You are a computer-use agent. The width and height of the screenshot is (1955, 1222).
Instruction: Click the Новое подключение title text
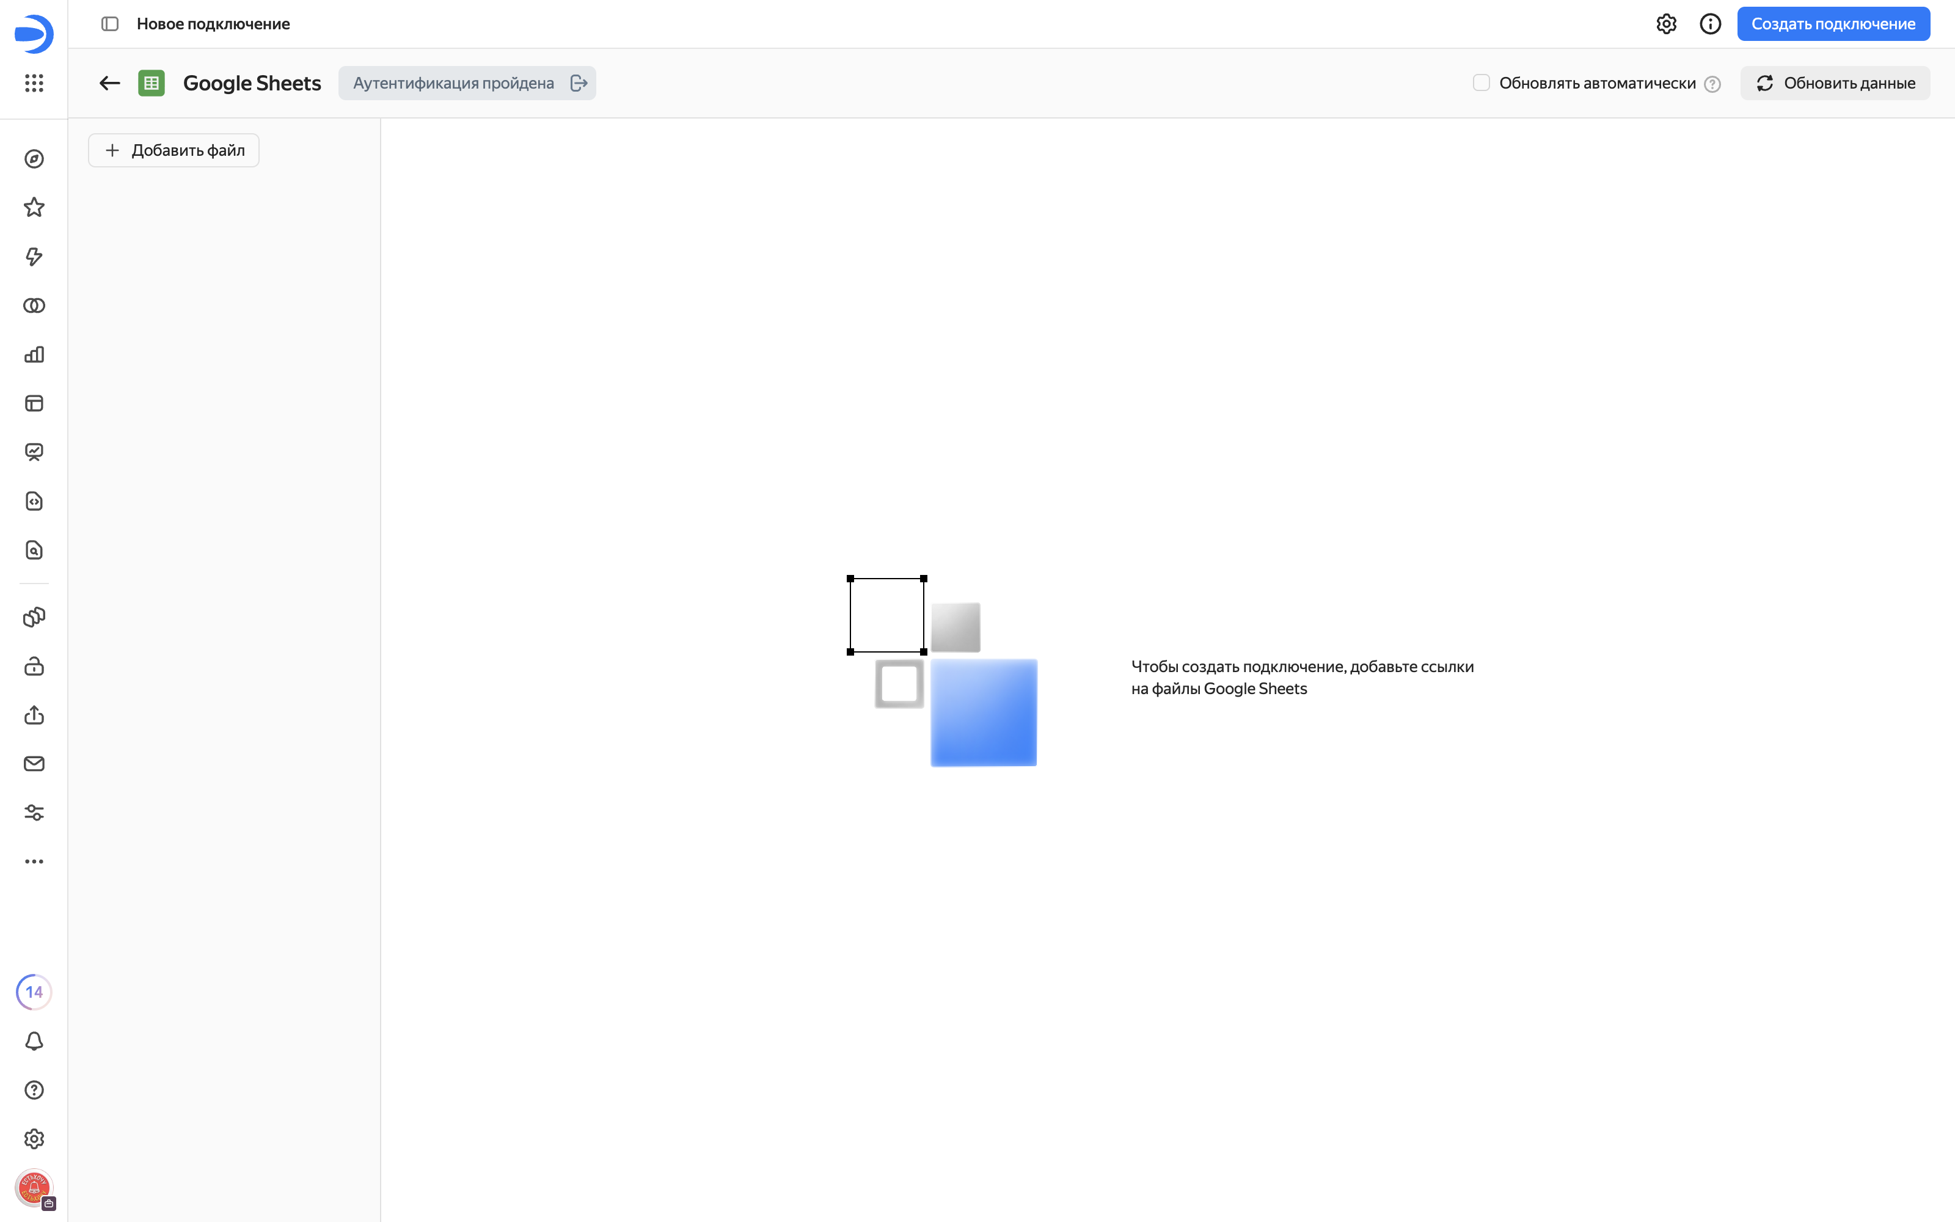coord(213,24)
